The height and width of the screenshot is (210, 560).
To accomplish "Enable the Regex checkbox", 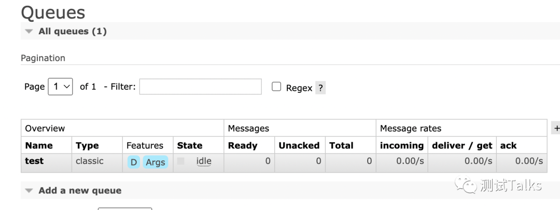I will [x=276, y=87].
